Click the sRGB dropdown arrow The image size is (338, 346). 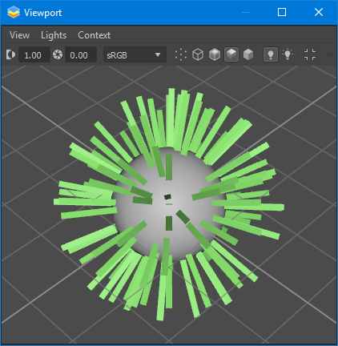(158, 55)
